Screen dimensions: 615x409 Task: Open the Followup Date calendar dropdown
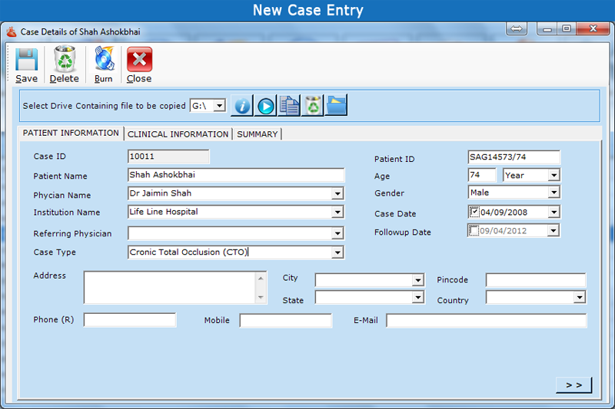point(553,230)
